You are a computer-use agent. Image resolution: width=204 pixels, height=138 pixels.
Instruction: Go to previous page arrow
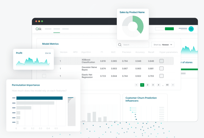(x=136, y=85)
